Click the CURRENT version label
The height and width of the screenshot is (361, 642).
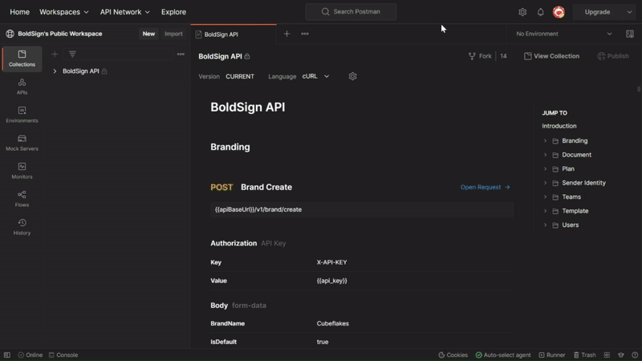point(240,76)
